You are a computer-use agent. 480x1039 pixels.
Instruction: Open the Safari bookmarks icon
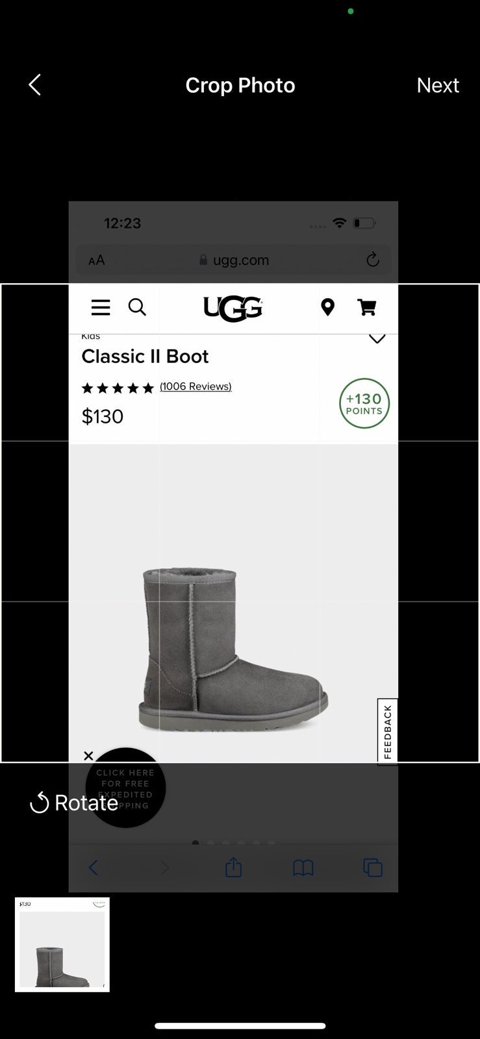(303, 868)
